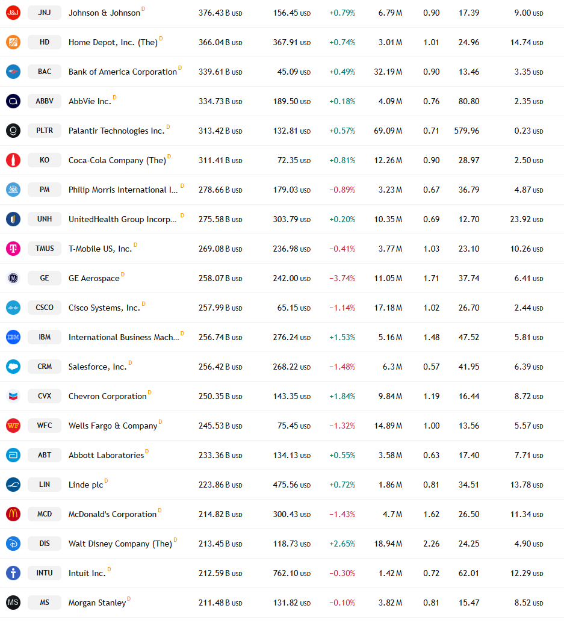Open Cisco Systems, Inc. link
Viewport: 564px width, 623px height.
click(105, 308)
